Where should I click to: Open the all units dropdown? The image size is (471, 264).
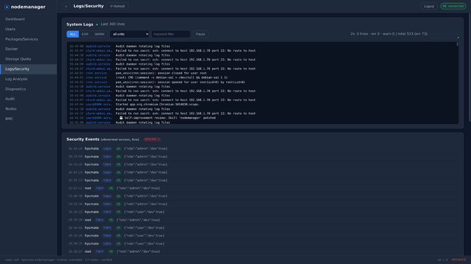[130, 34]
